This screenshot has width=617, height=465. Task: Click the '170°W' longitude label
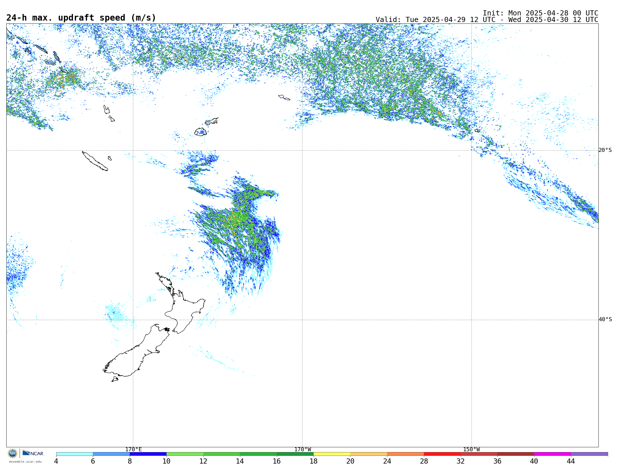click(303, 449)
